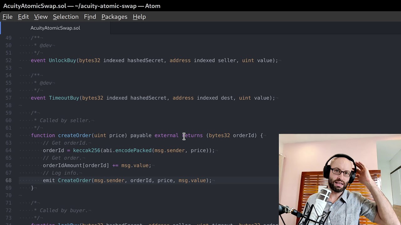Click line number 68 in the gutter
The height and width of the screenshot is (225, 401).
click(8, 180)
